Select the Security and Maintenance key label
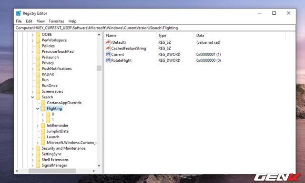This screenshot has height=183, width=305. (63, 148)
